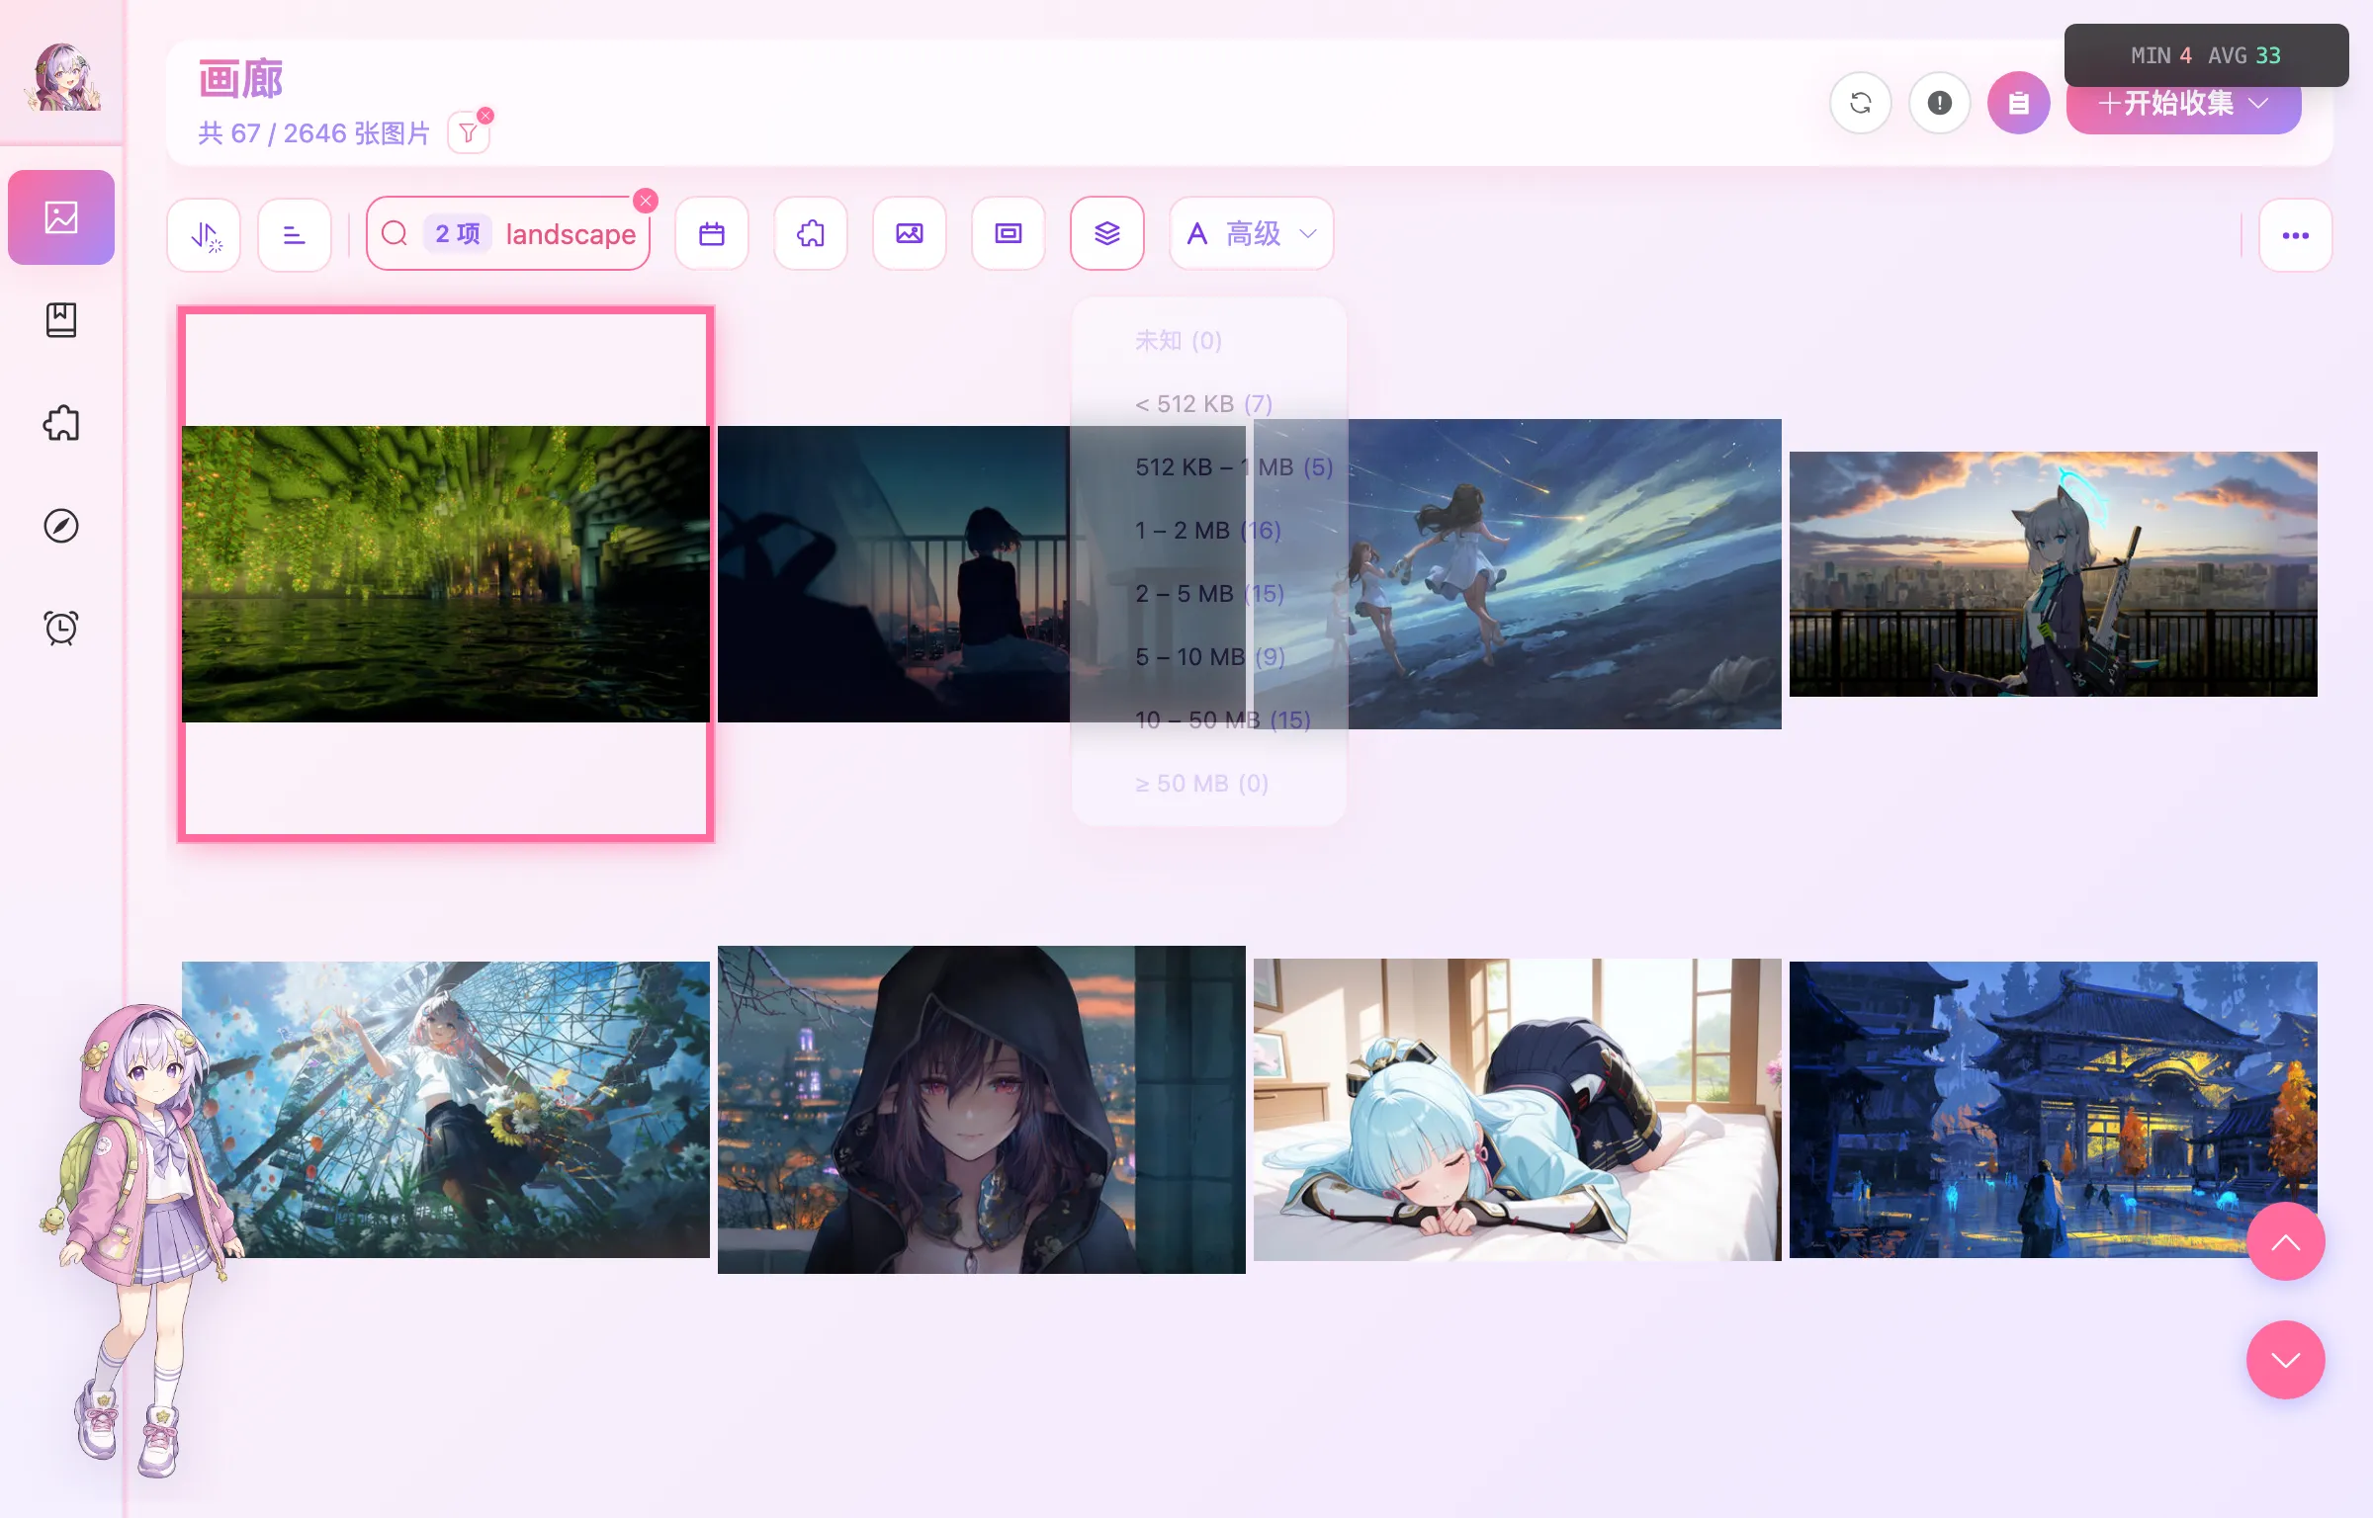Viewport: 2373px width, 1518px height.
Task: Open the calendar date filter
Action: (x=712, y=234)
